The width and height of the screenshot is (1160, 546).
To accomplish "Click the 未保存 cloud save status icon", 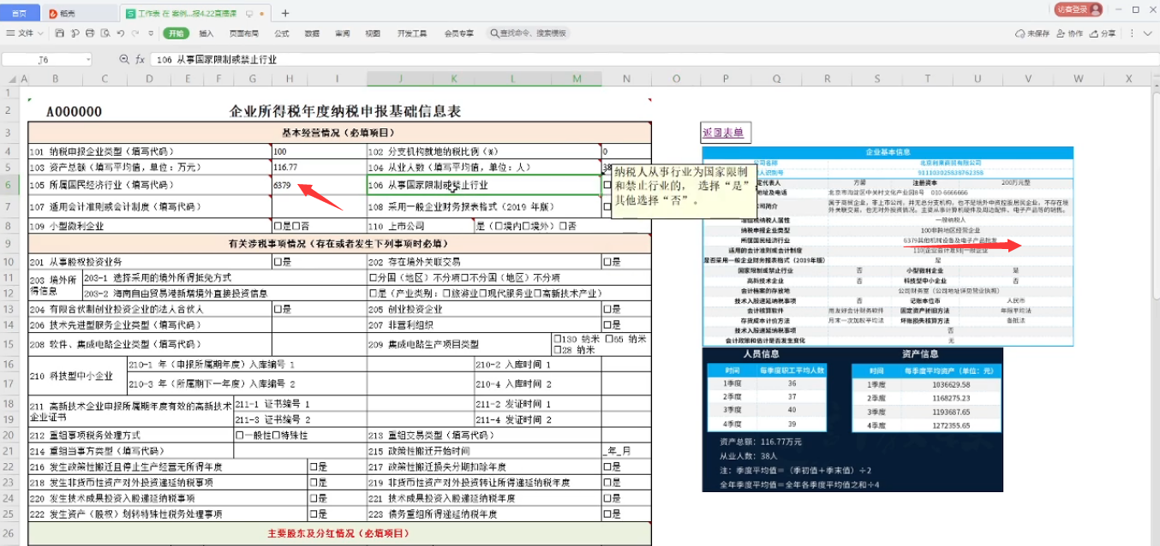I will pos(1019,33).
